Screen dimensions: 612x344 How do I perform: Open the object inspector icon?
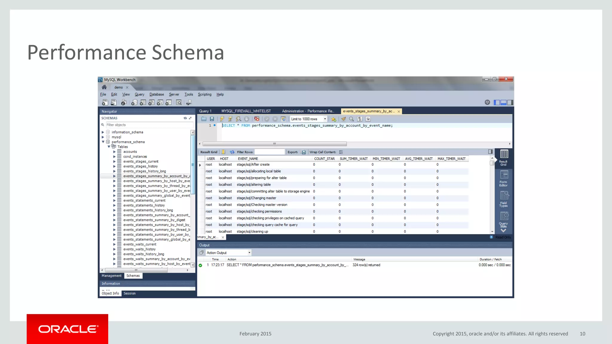[x=124, y=102]
